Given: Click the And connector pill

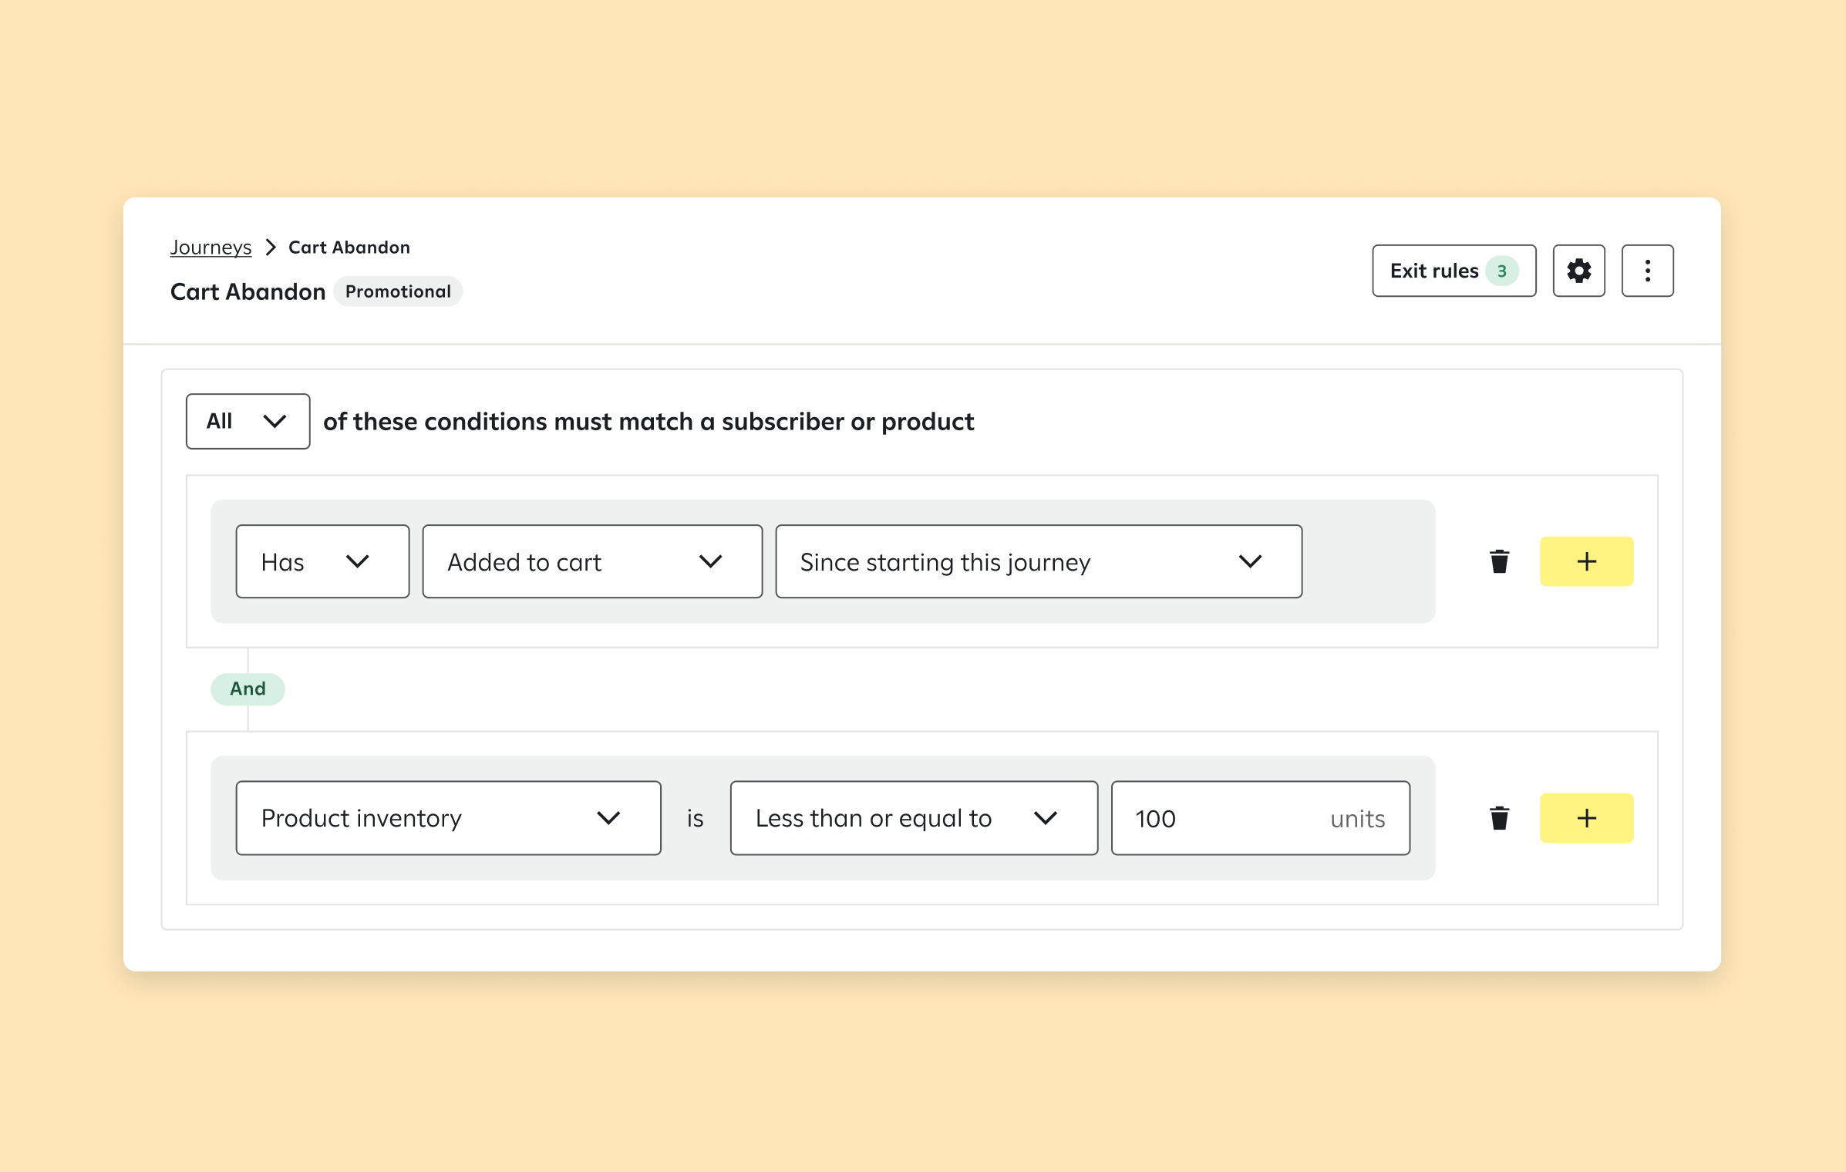Looking at the screenshot, I should (x=248, y=689).
